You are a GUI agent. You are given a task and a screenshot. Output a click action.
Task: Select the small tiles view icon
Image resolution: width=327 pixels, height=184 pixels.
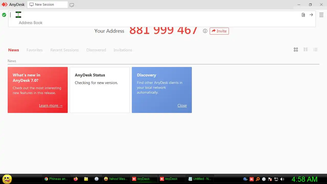click(306, 50)
